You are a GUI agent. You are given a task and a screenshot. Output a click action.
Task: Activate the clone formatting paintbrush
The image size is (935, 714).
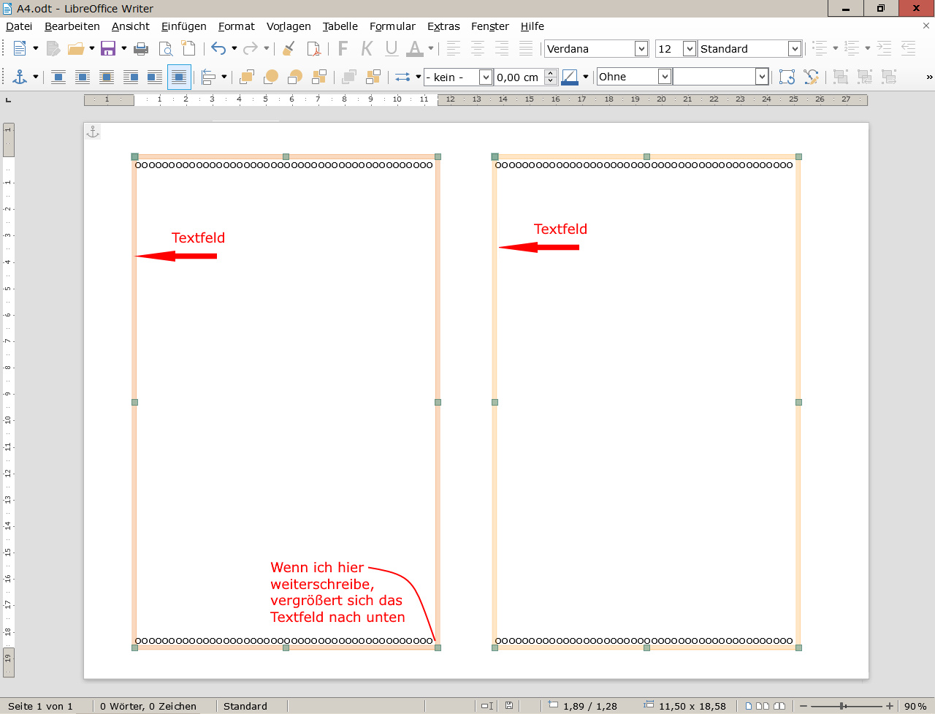(x=289, y=48)
